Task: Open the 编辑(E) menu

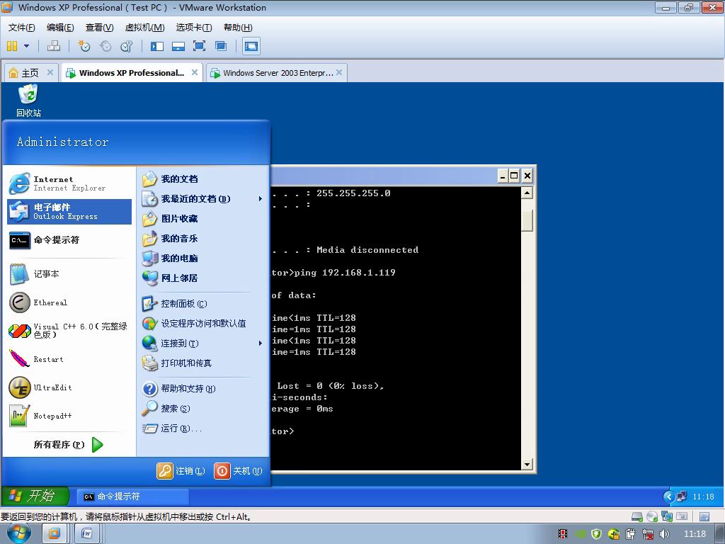Action: [x=60, y=28]
